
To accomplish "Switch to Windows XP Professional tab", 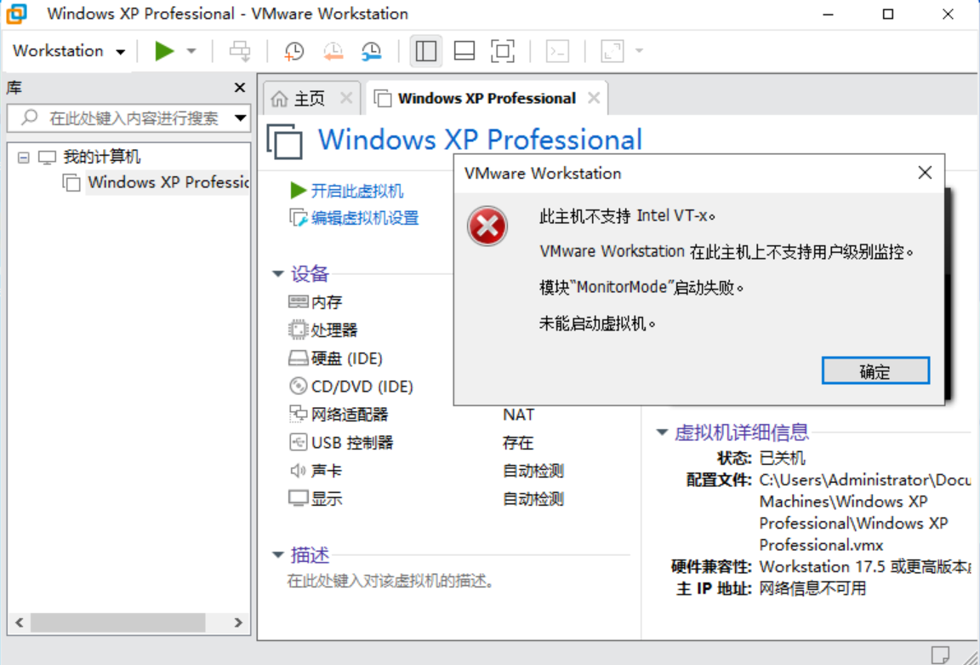I will pyautogui.click(x=487, y=98).
